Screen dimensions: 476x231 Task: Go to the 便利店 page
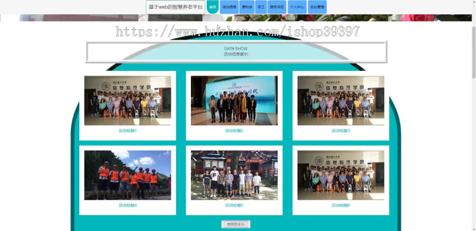click(247, 7)
